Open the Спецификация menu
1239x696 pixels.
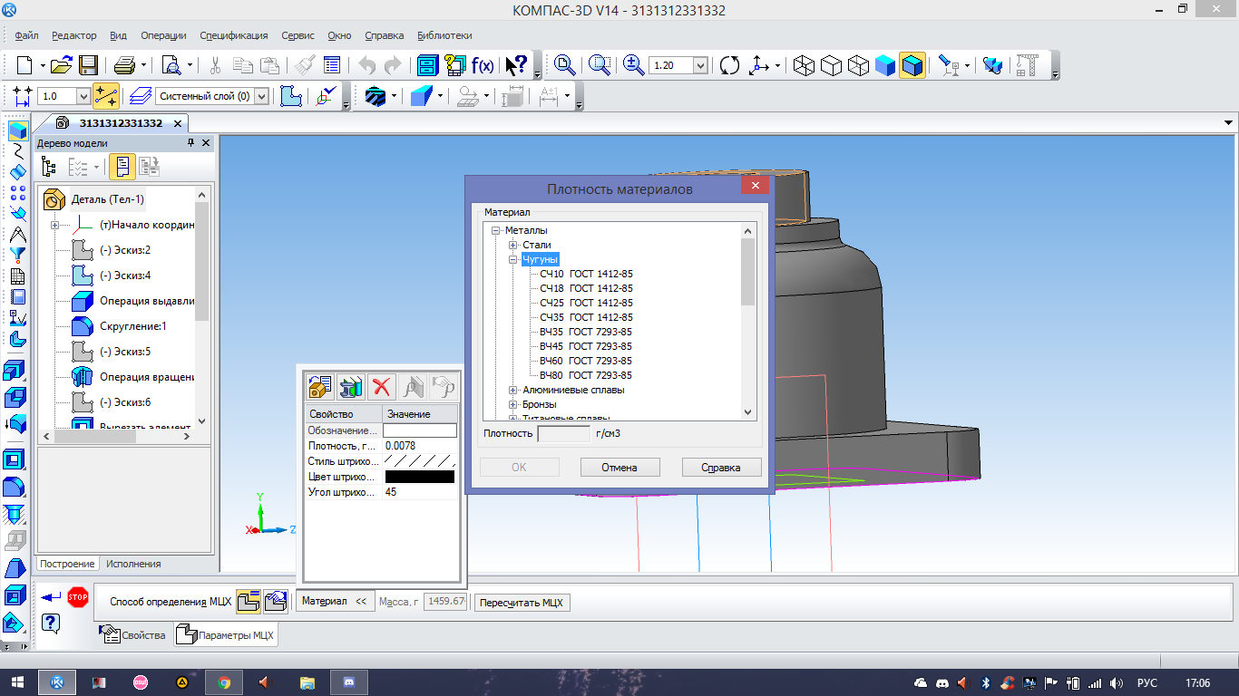tap(234, 35)
